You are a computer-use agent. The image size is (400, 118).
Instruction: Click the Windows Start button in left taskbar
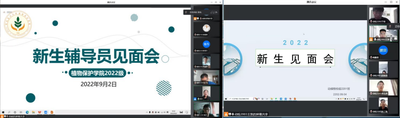(x=3, y=112)
